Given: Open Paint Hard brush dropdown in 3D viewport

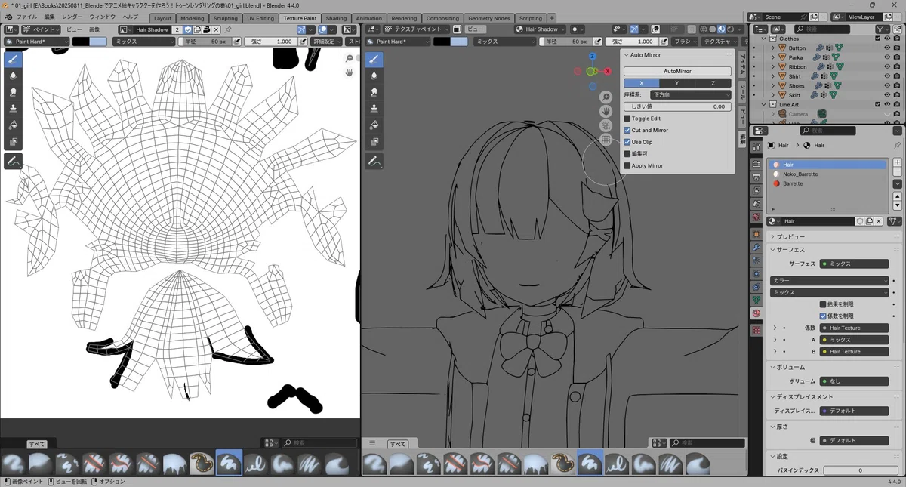Looking at the screenshot, I should pyautogui.click(x=396, y=42).
